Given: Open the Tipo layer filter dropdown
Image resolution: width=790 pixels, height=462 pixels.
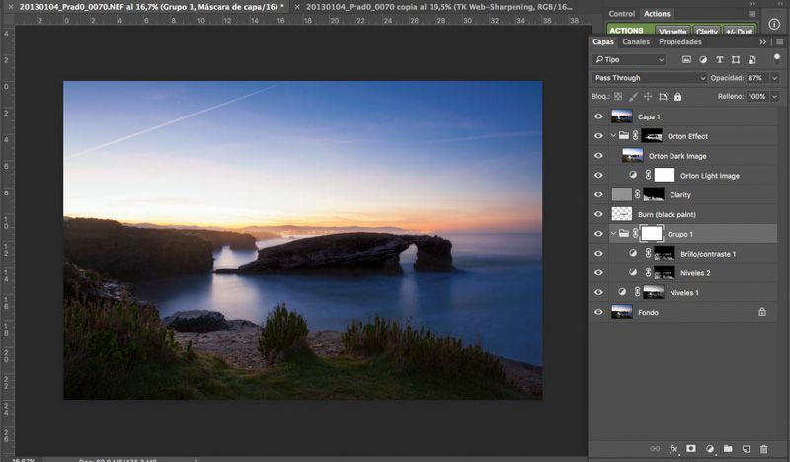Looking at the screenshot, I should [630, 60].
